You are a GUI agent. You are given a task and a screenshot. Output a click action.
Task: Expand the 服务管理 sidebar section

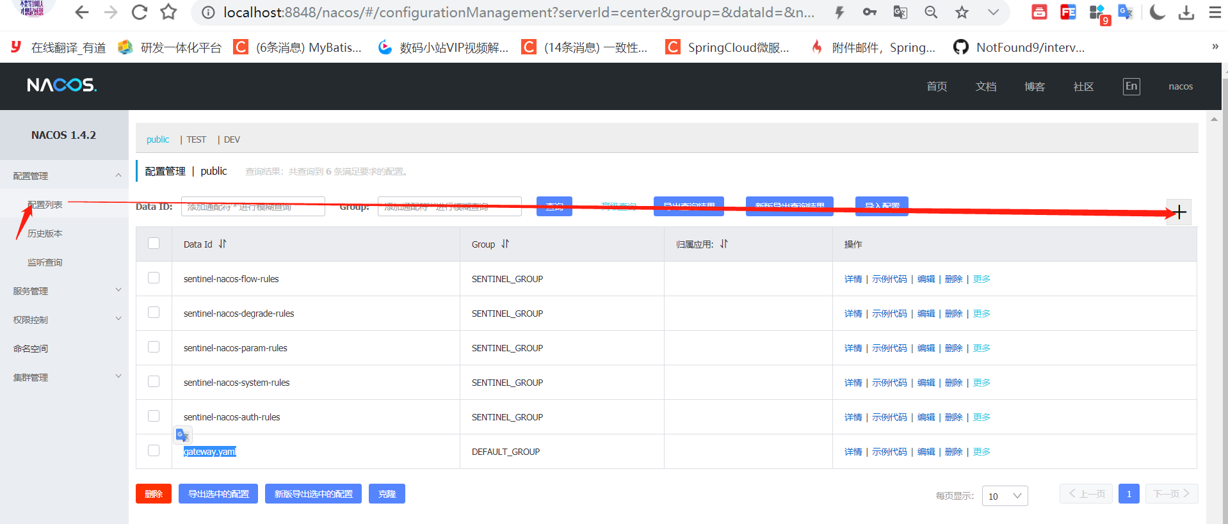point(64,290)
